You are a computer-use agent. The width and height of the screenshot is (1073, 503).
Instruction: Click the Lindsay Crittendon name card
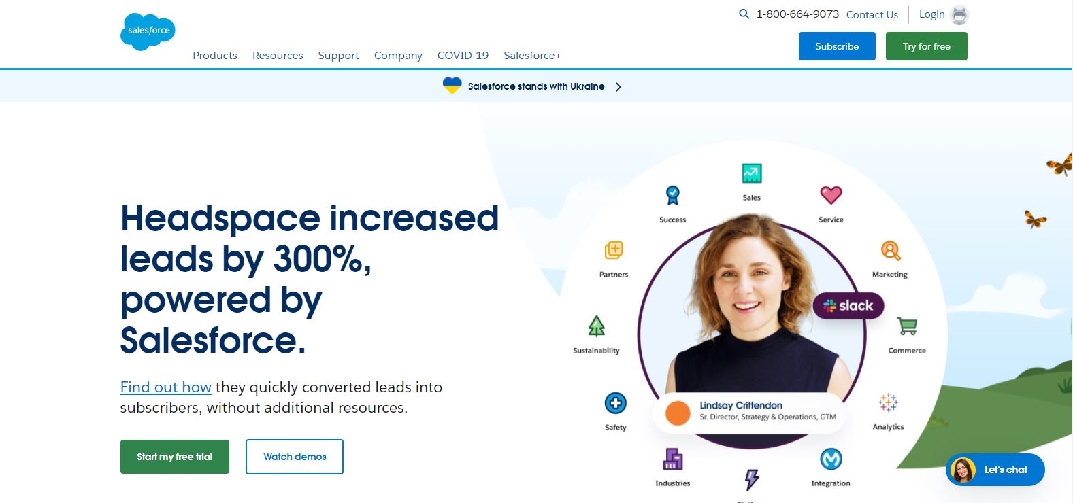(x=750, y=412)
